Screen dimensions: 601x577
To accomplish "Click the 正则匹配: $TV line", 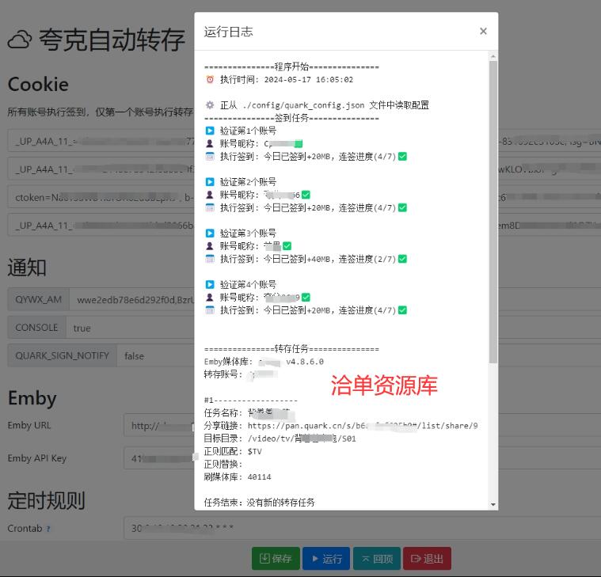I will click(233, 451).
